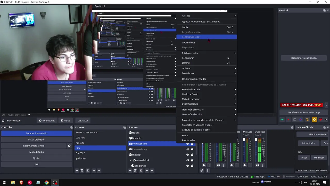Image resolution: width=330 pixels, height=186 pixels.
Task: Click Habilitar previsualización button
Action: 304,58
